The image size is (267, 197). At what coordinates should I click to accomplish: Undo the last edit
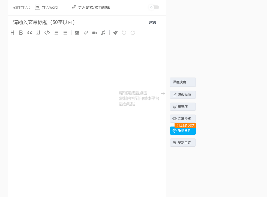click(x=124, y=33)
